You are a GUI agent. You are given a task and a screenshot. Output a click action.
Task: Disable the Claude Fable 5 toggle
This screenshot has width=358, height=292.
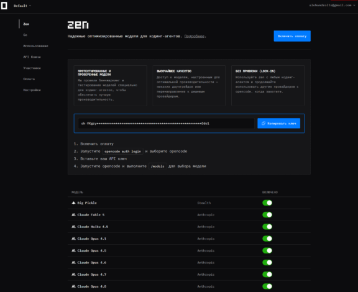267,215
